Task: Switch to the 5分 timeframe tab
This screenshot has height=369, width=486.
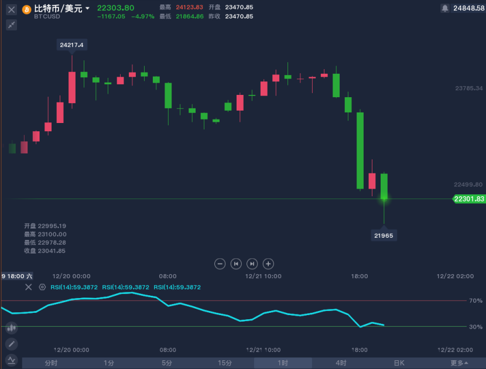Action: 167,363
